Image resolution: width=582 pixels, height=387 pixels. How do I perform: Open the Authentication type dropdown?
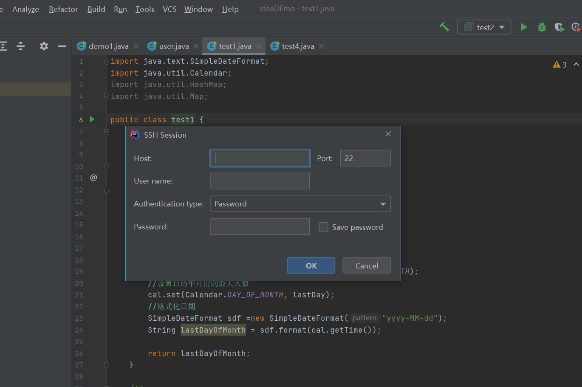coord(300,204)
